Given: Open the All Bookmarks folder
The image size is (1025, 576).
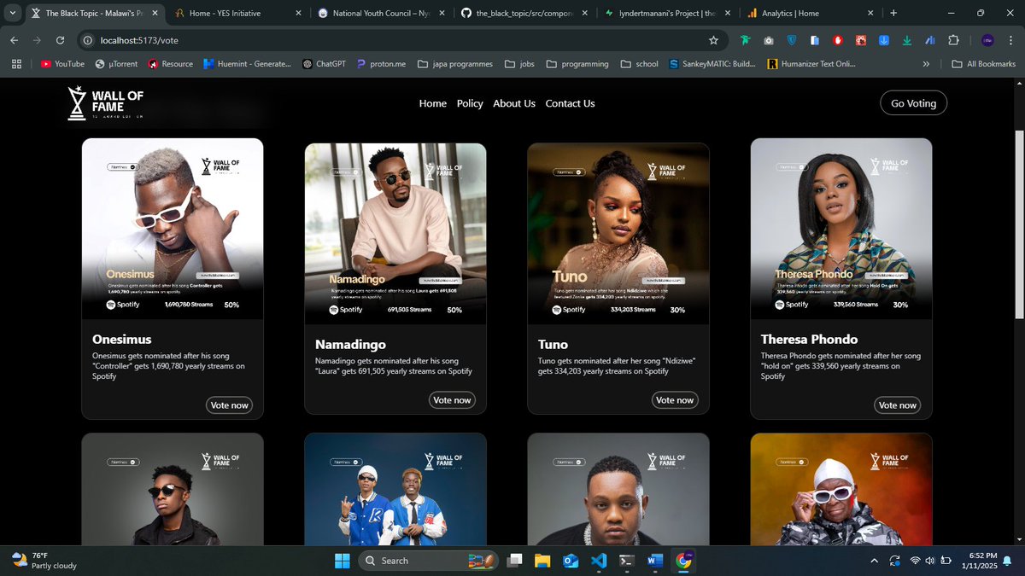Looking at the screenshot, I should click(983, 63).
